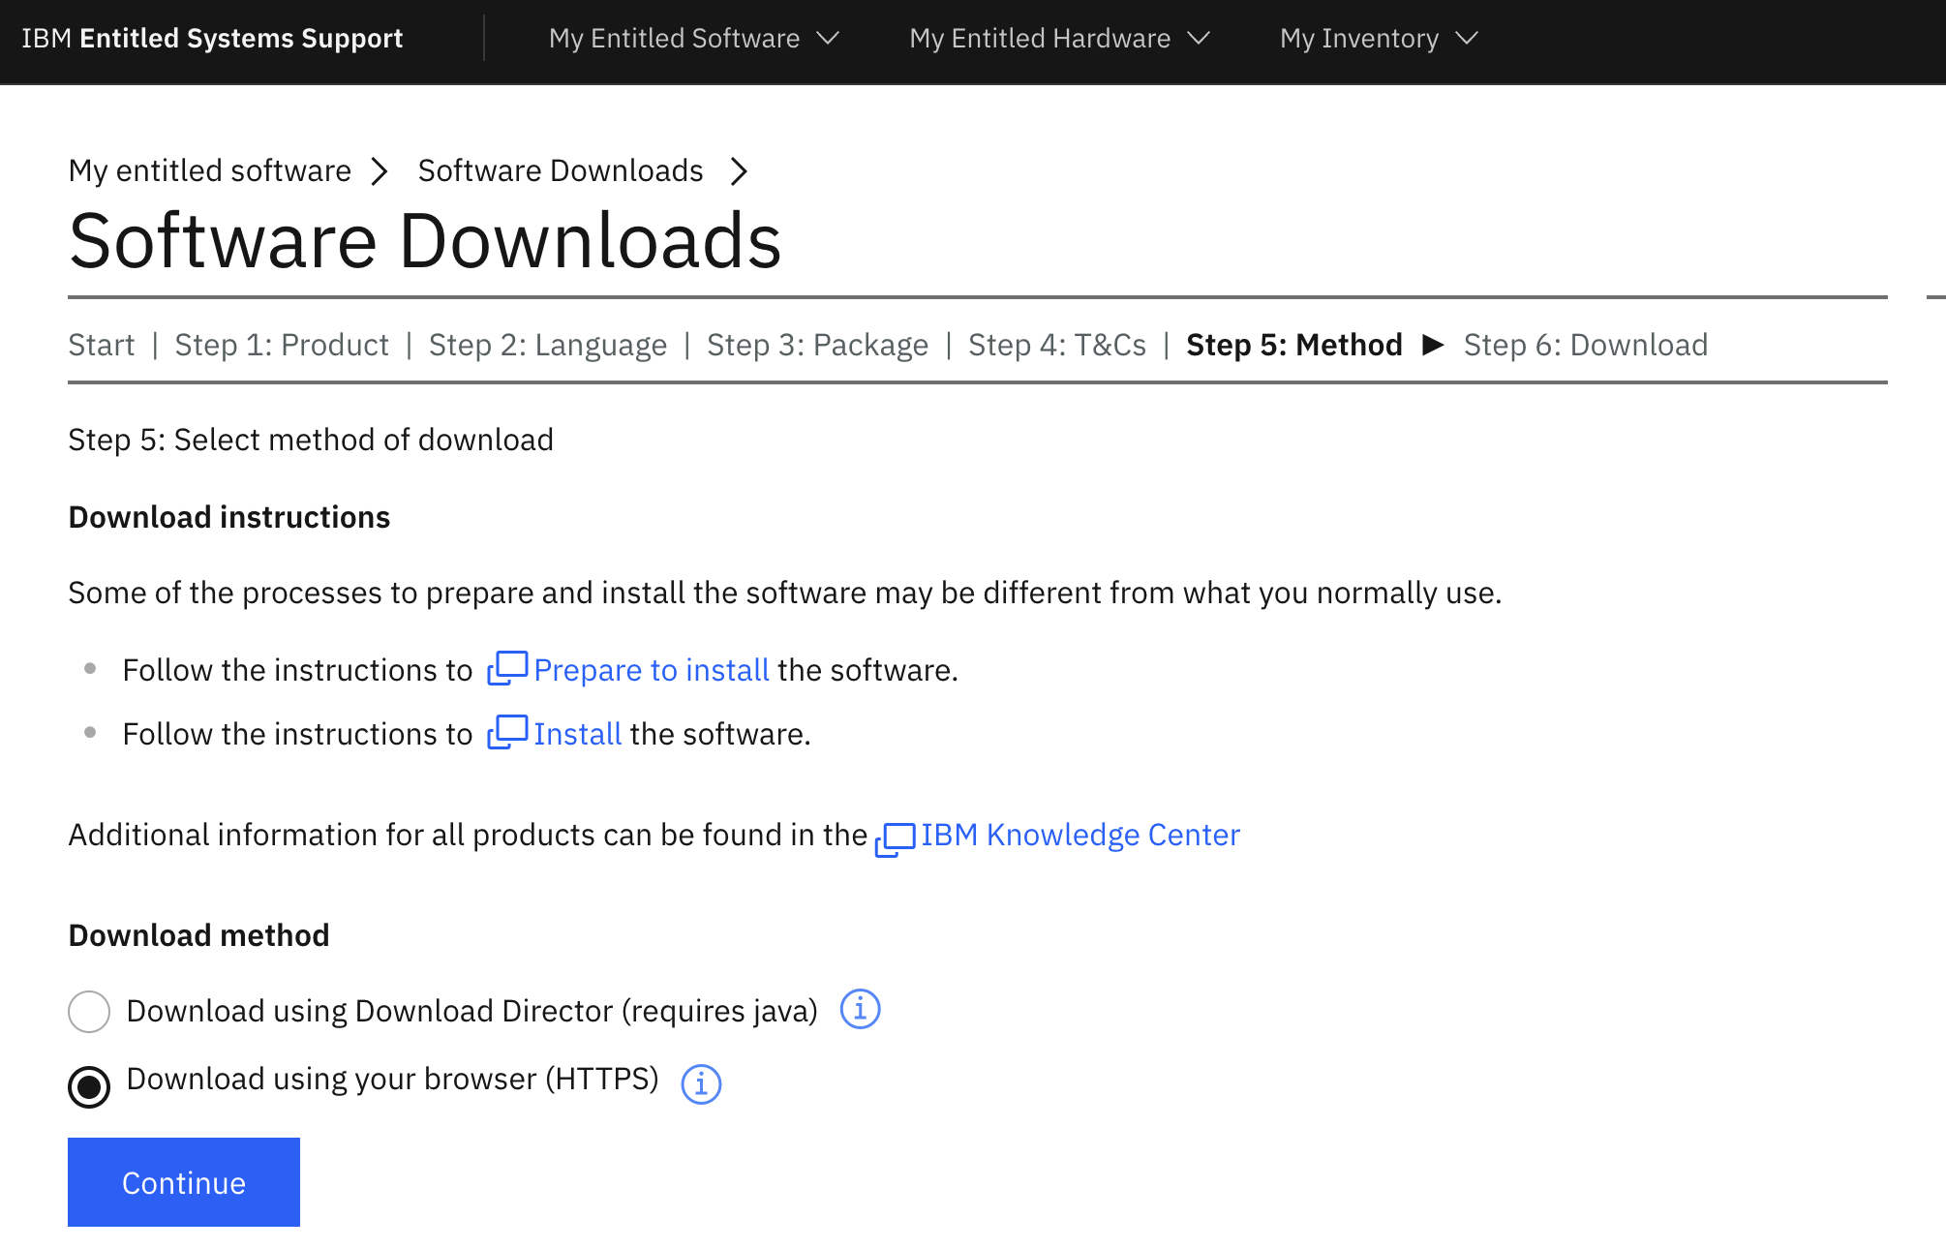
Task: Open the Prepare to install external link icon
Action: 505,668
